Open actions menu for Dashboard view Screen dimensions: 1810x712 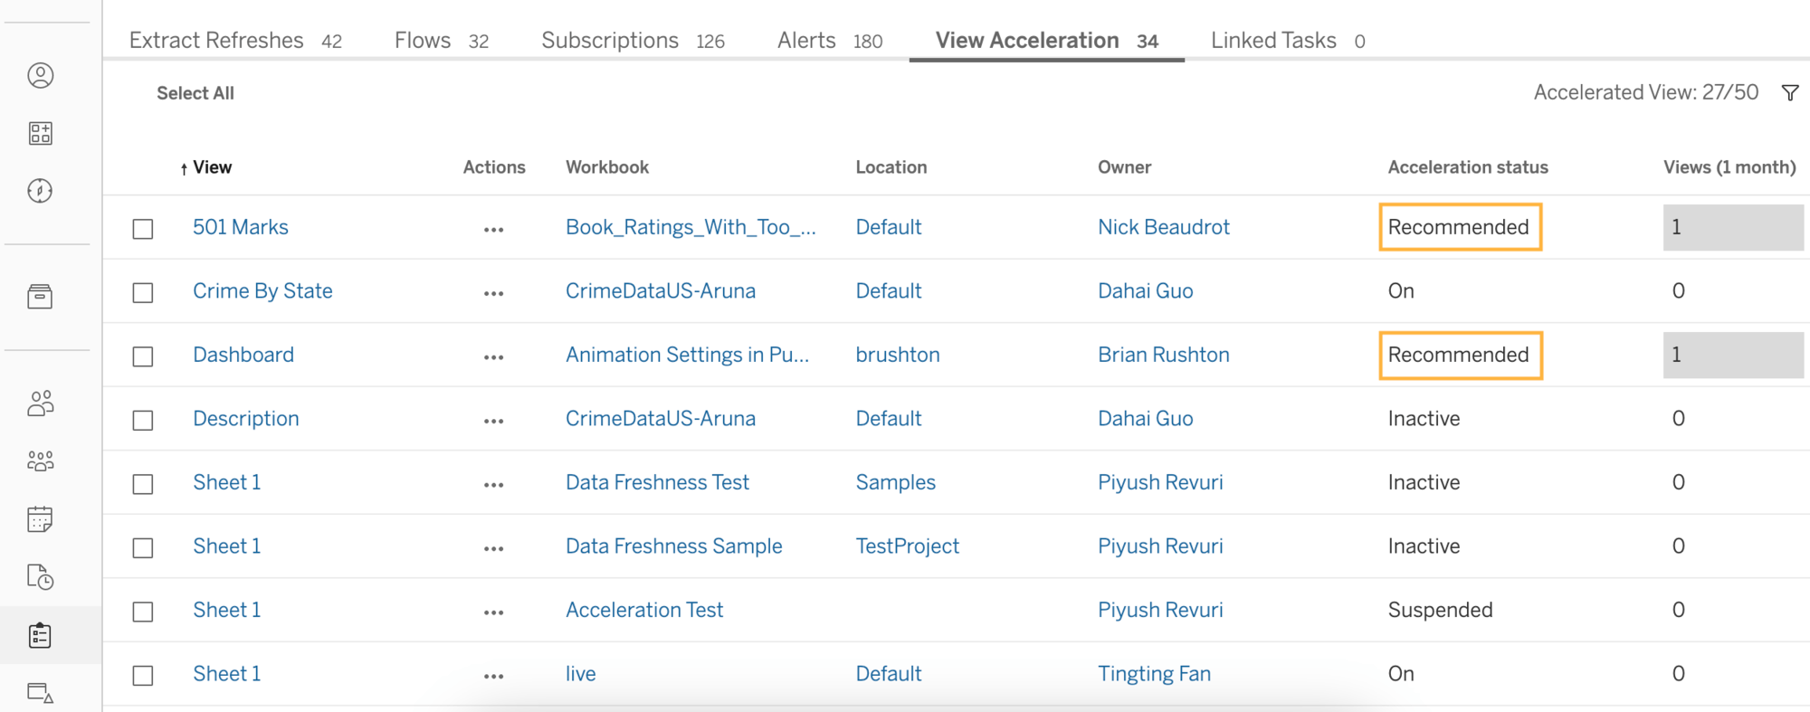[493, 357]
